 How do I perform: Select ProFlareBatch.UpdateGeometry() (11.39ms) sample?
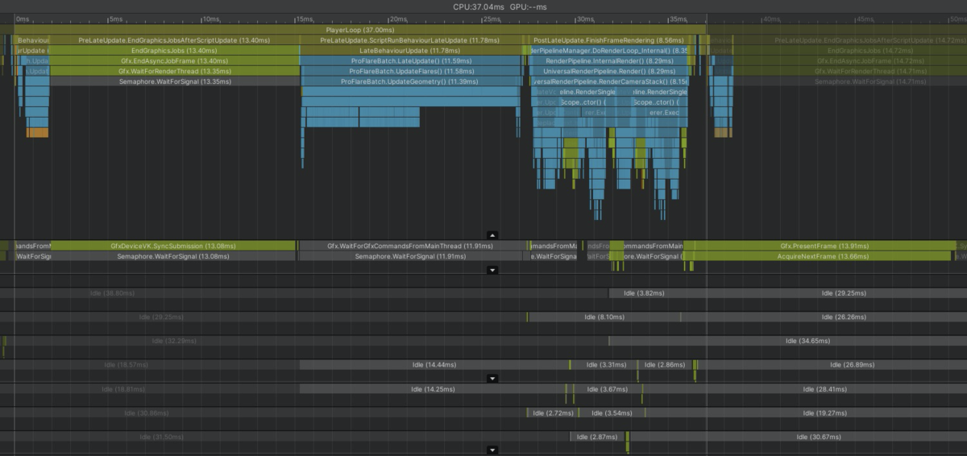tap(409, 82)
